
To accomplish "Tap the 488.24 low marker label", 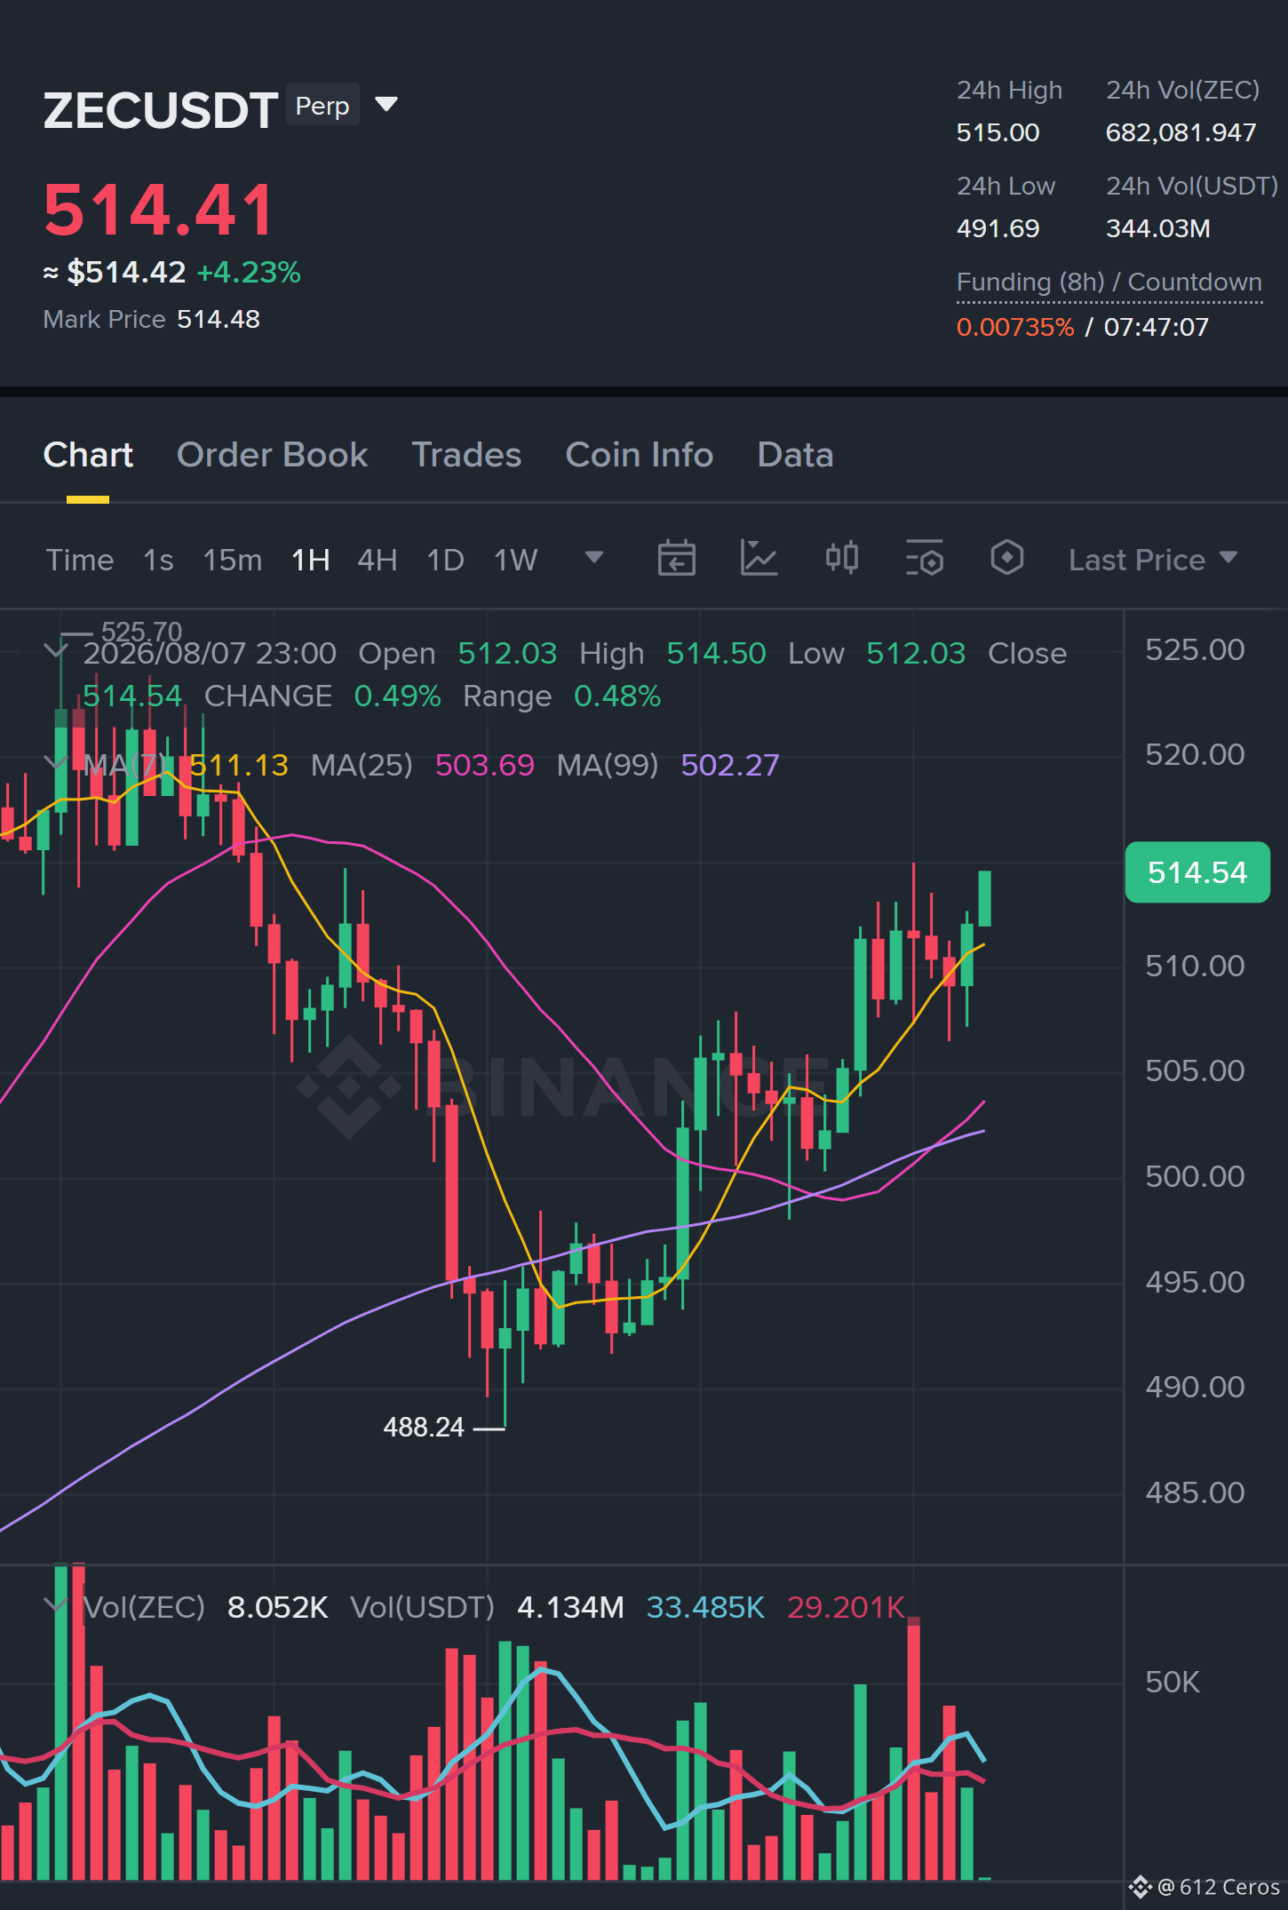I will 424,1427.
